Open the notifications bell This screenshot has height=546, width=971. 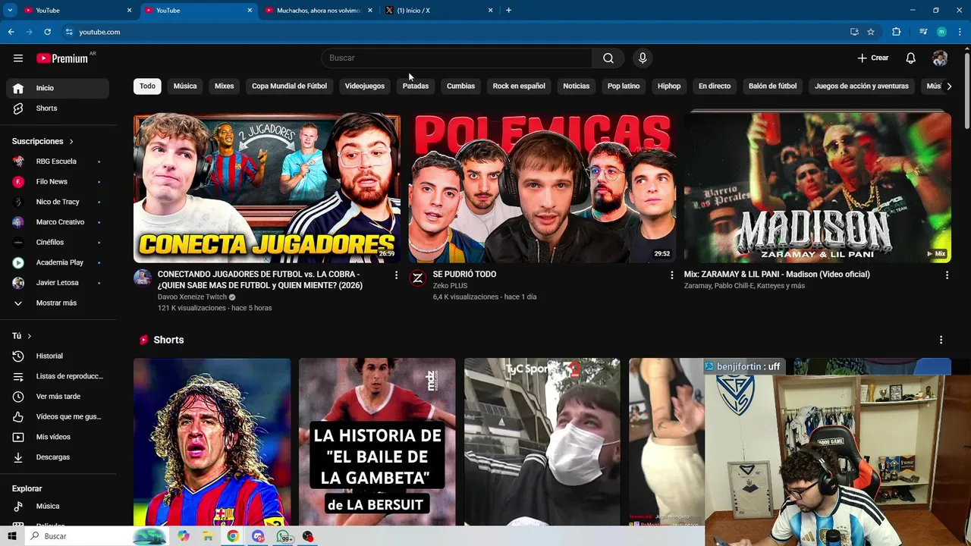tap(910, 58)
